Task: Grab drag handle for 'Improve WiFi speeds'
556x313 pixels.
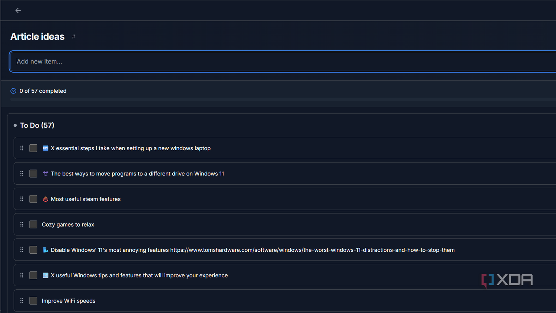Action: coord(21,301)
